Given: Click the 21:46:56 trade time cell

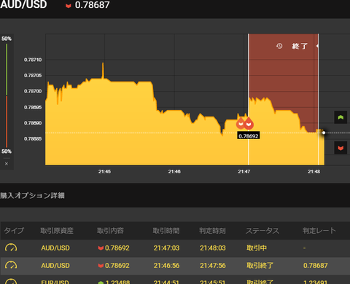Looking at the screenshot, I should click(x=166, y=265).
